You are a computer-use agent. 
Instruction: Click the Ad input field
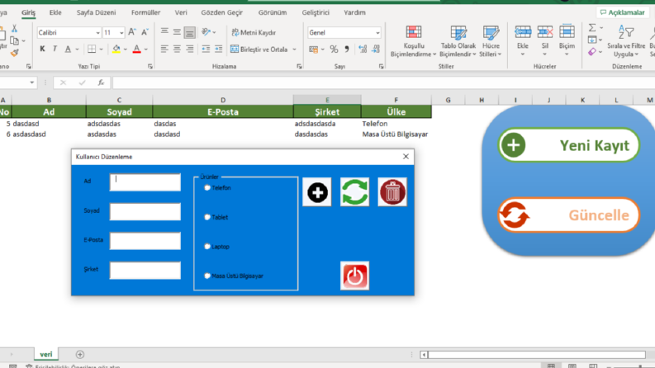point(145,182)
